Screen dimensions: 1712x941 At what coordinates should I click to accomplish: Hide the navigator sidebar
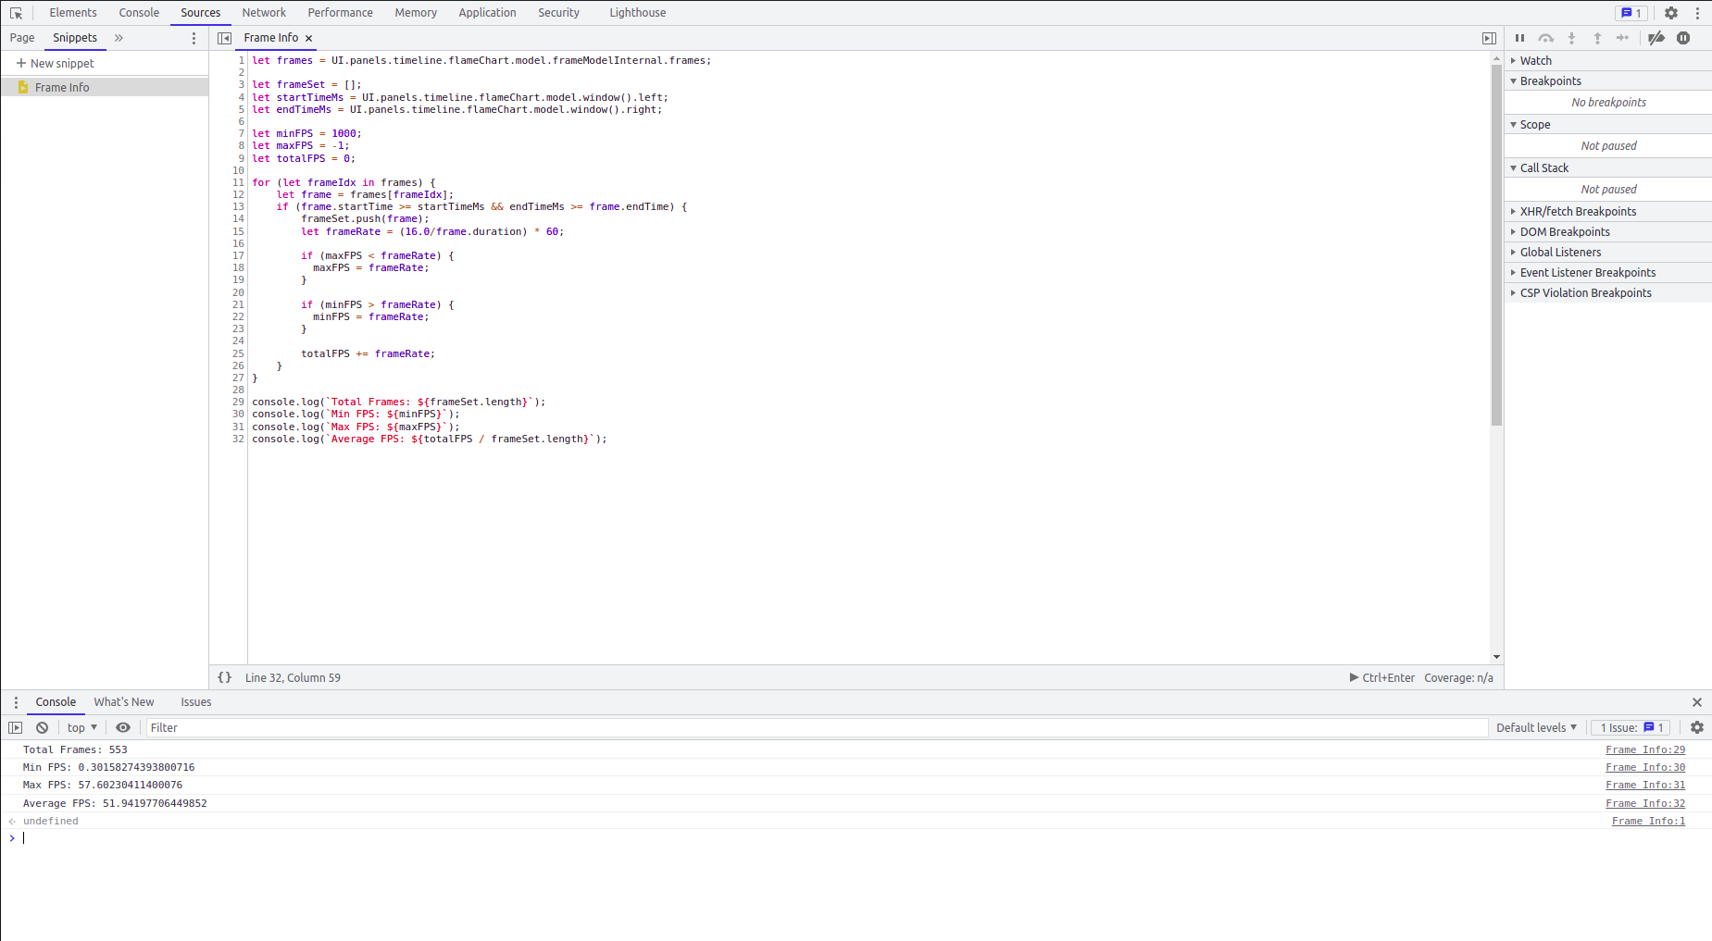224,38
